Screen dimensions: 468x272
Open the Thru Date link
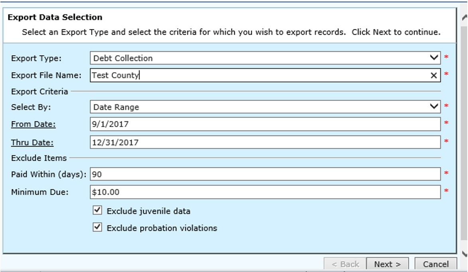click(x=32, y=142)
